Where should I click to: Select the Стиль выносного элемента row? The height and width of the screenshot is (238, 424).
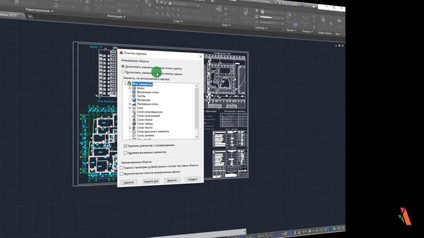[x=150, y=132]
